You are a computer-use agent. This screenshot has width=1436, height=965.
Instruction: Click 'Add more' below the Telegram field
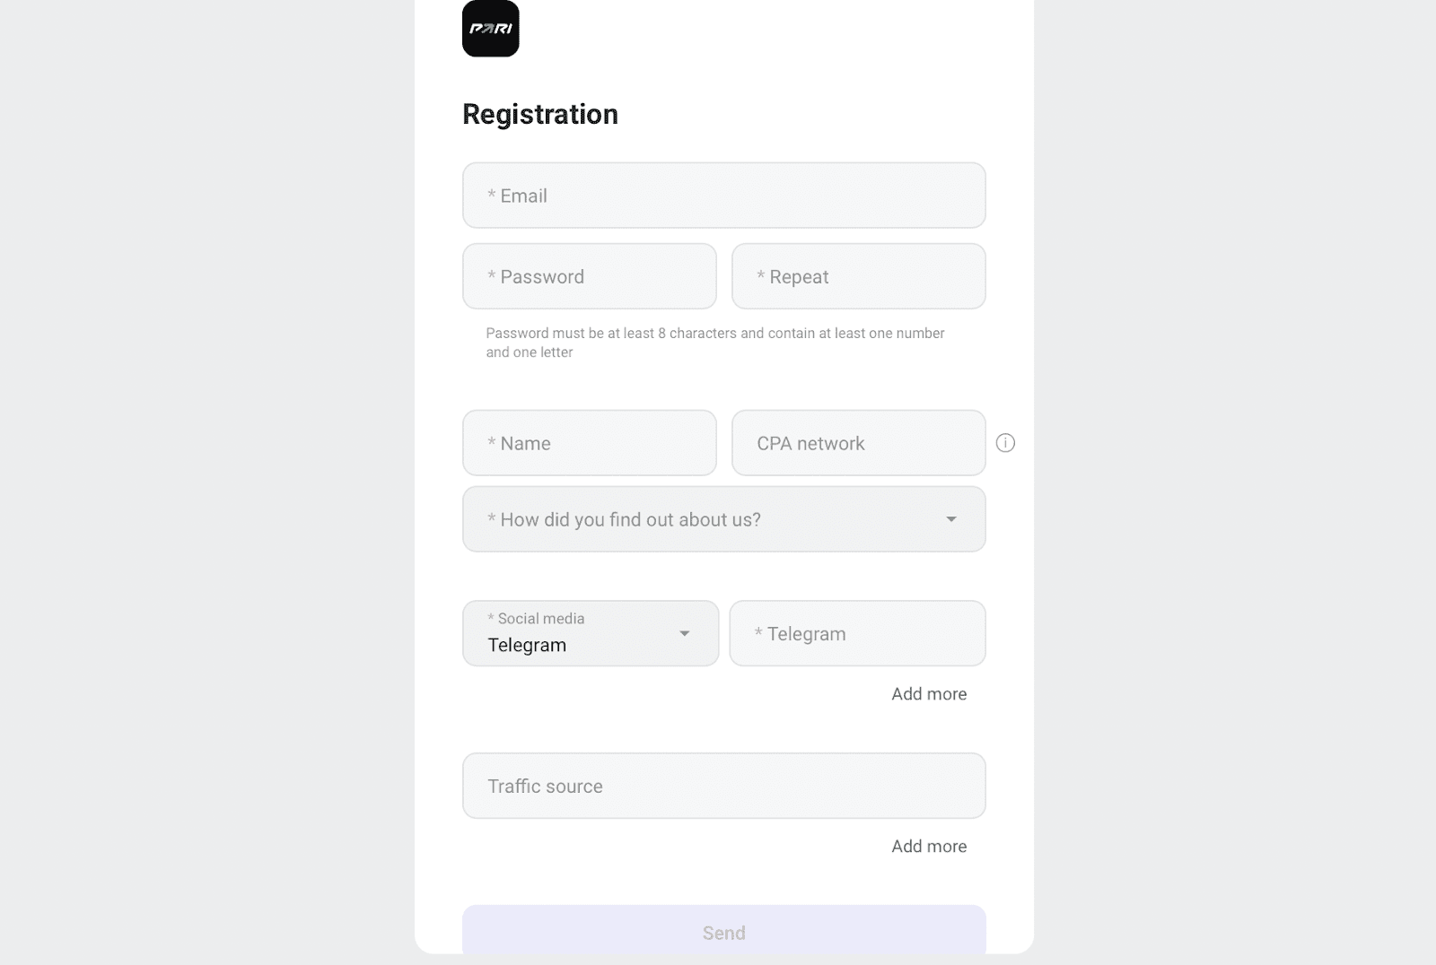pyautogui.click(x=929, y=693)
